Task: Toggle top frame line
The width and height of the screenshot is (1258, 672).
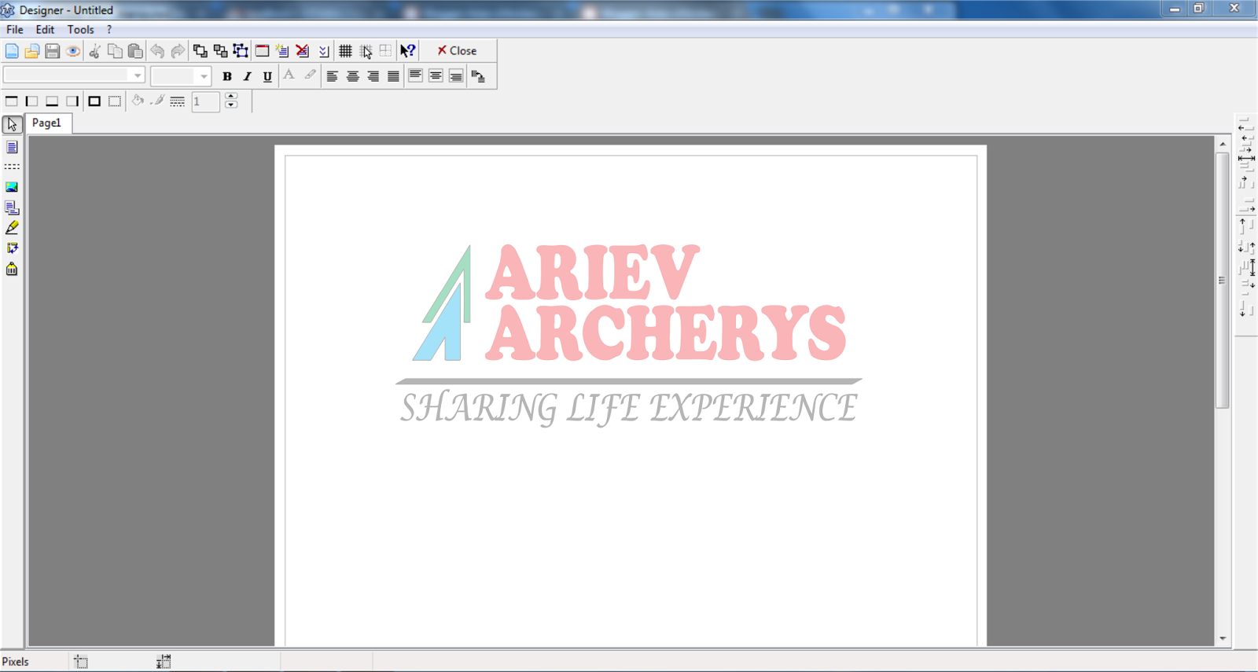Action: point(12,101)
